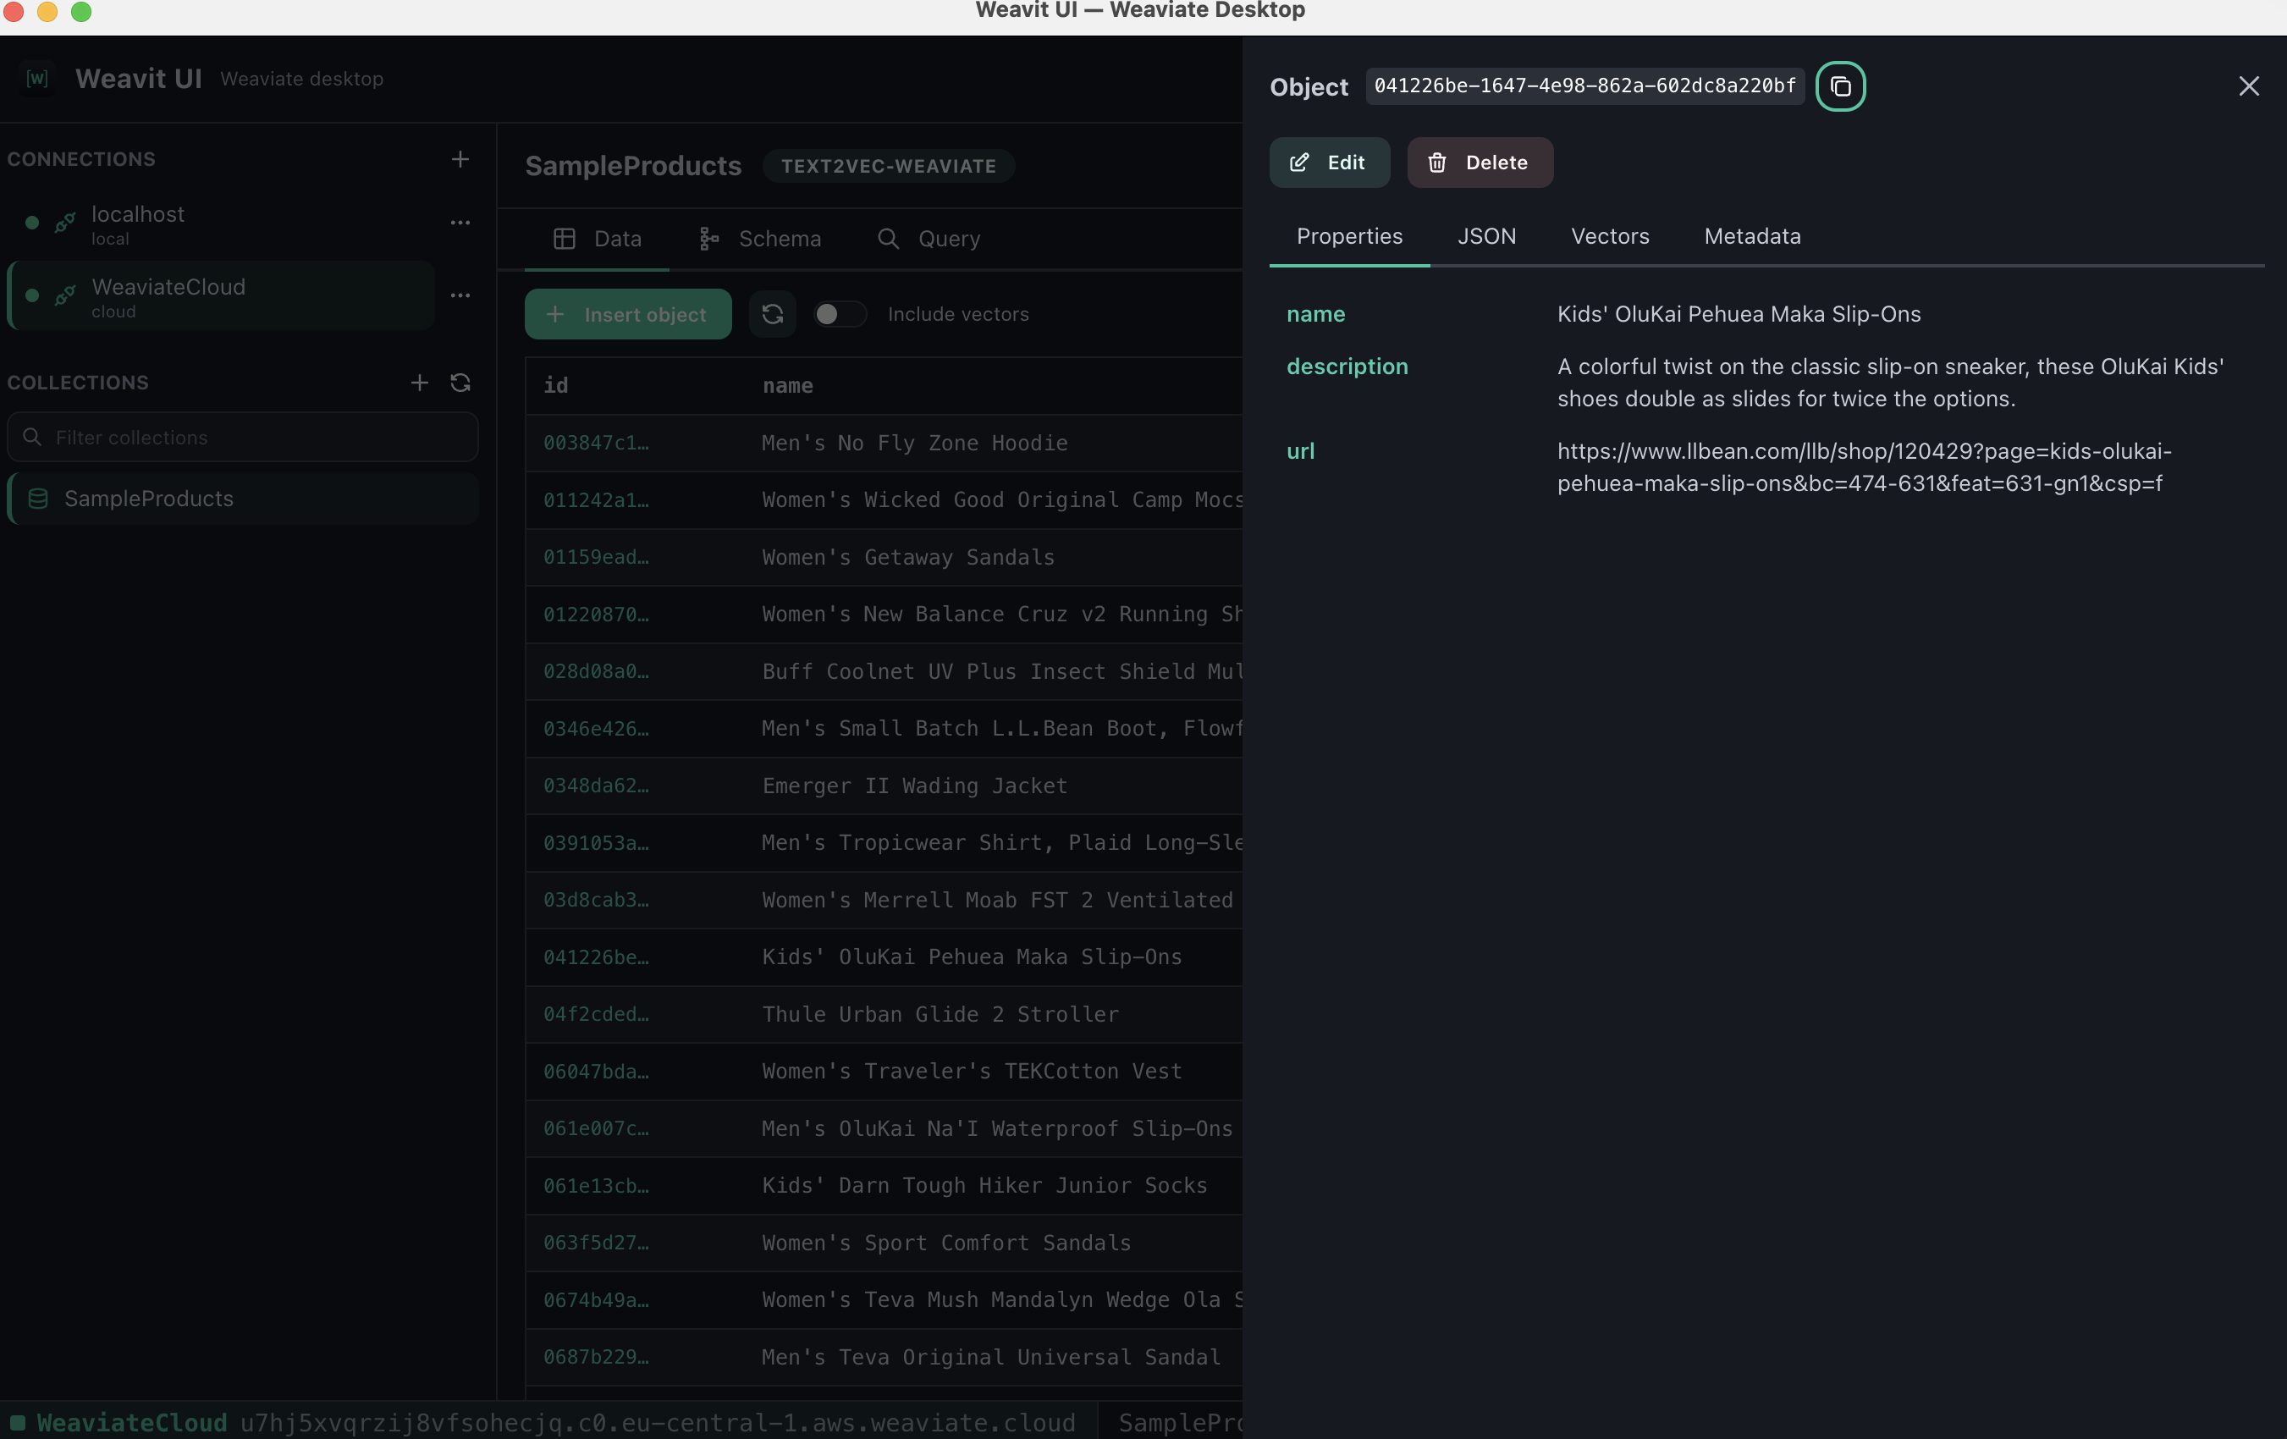This screenshot has width=2287, height=1439.
Task: Click the name property value in details panel
Action: coord(1738,314)
